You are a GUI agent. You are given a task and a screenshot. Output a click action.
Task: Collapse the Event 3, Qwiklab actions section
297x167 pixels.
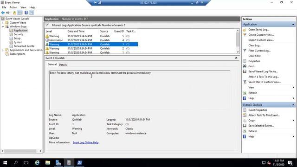(x=293, y=105)
